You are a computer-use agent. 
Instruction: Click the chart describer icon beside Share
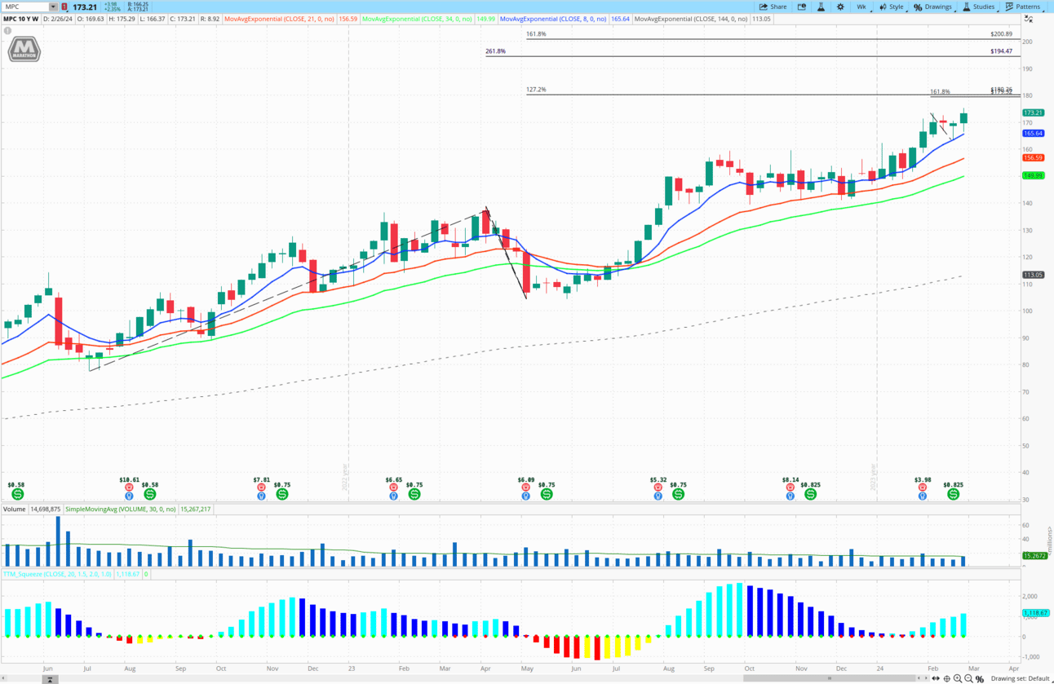[801, 7]
